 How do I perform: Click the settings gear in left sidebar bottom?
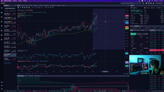(2, 89)
